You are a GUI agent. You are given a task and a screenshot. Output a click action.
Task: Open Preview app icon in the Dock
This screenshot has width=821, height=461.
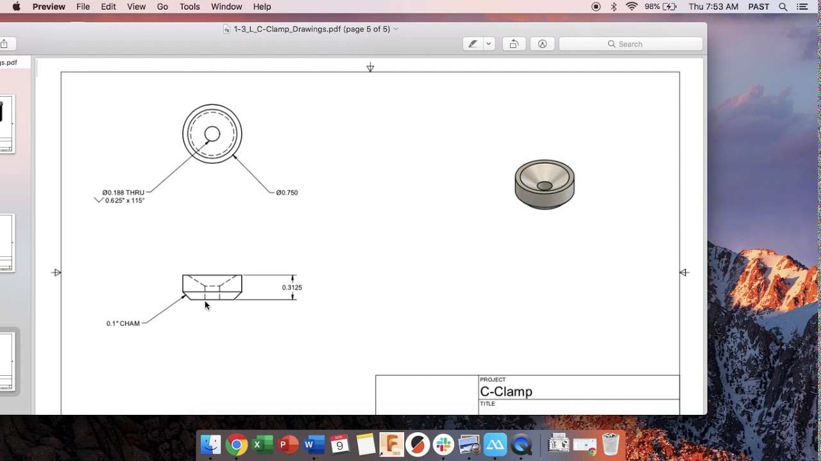[x=470, y=444]
